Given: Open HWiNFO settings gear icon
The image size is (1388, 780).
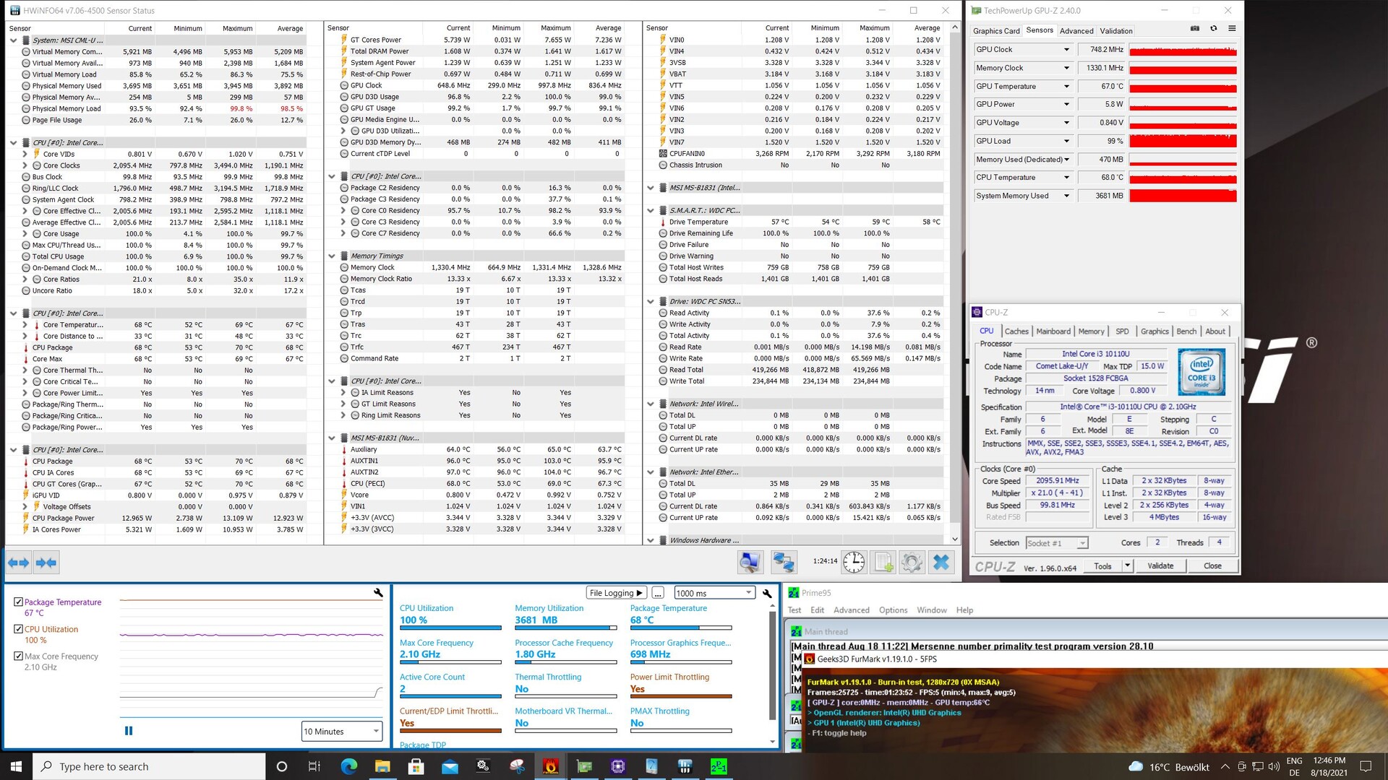Looking at the screenshot, I should 912,562.
